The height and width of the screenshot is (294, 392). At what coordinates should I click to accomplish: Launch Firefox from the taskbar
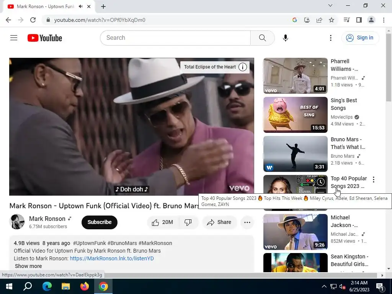pos(85,286)
